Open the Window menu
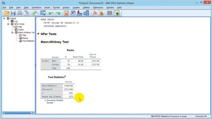Viewport: 212px width, 119px height. click(110, 8)
